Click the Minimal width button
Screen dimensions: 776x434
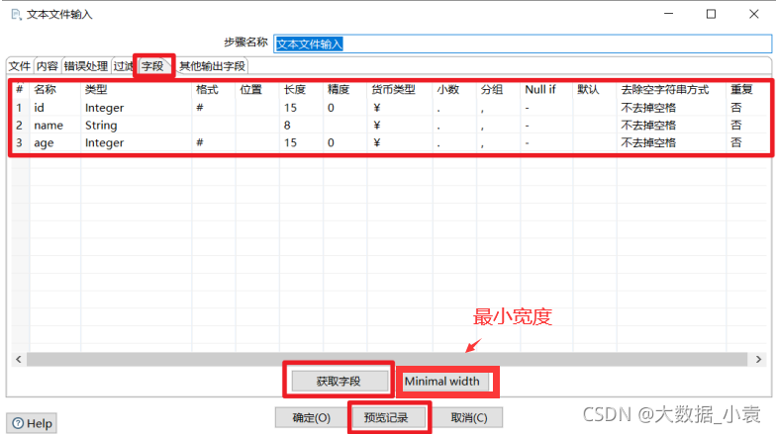pyautogui.click(x=442, y=382)
